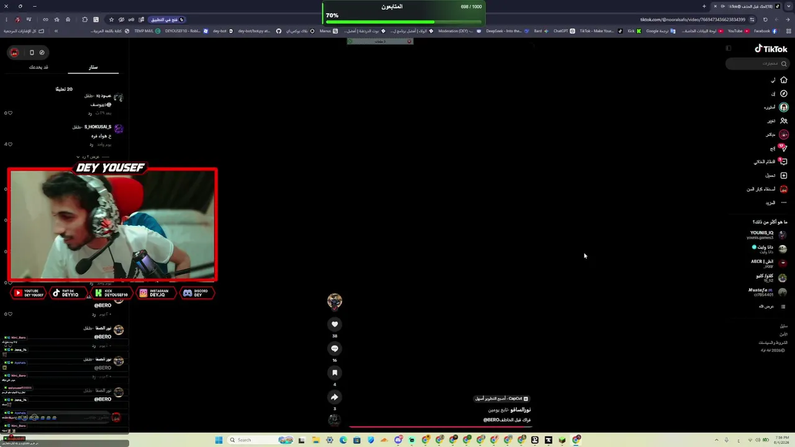Open the red profile avatar in top-left pill

(x=14, y=52)
